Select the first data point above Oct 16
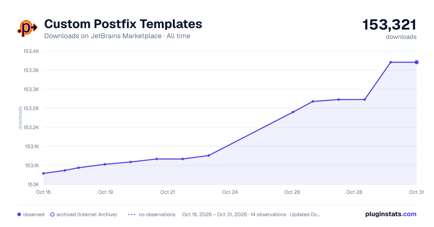 point(43,173)
